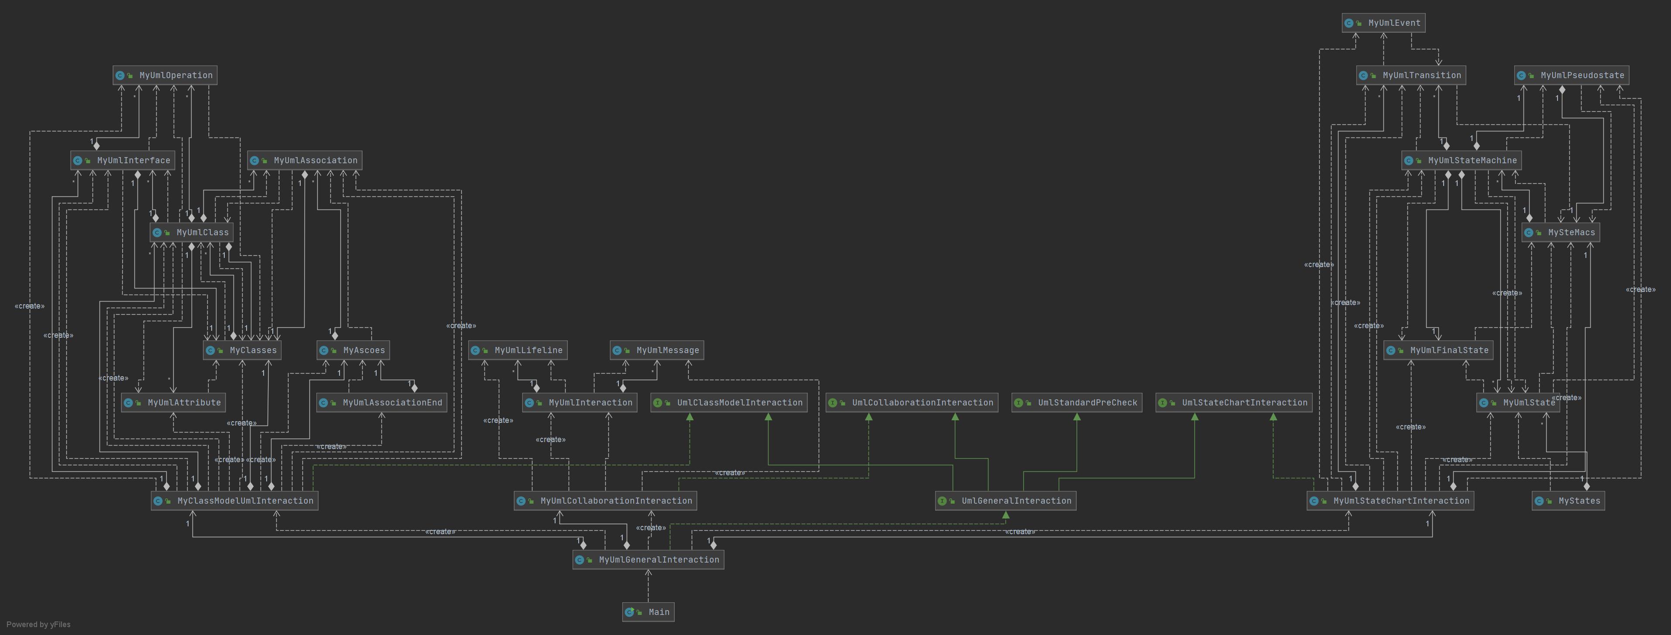Click the class icon on MyUmlOperation node
This screenshot has height=635, width=1671.
coord(120,76)
